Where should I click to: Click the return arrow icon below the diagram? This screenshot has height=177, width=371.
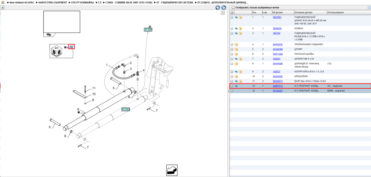click(x=172, y=170)
